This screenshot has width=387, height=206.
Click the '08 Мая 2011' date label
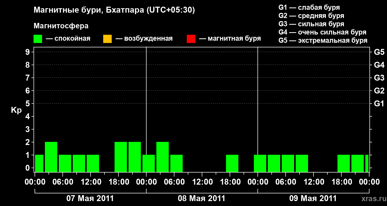click(x=201, y=199)
